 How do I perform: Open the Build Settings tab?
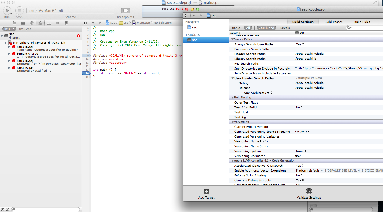(x=303, y=22)
